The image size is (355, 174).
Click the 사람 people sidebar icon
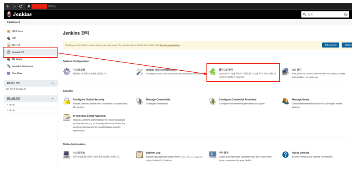pos(9,38)
